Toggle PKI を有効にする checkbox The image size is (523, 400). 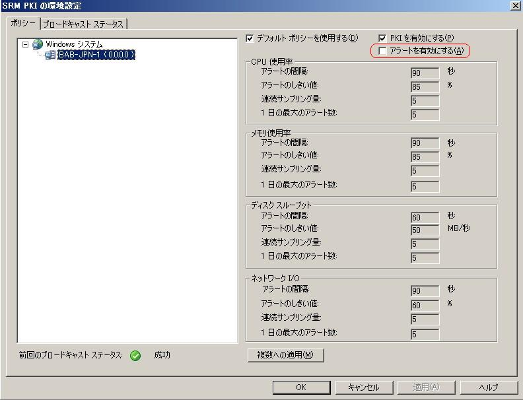(x=382, y=38)
